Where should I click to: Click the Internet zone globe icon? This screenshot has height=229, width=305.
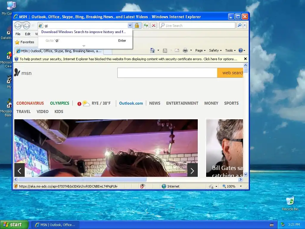164,186
